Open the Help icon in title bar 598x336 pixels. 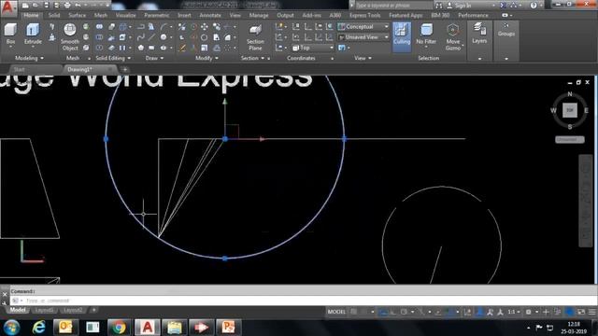[534, 6]
